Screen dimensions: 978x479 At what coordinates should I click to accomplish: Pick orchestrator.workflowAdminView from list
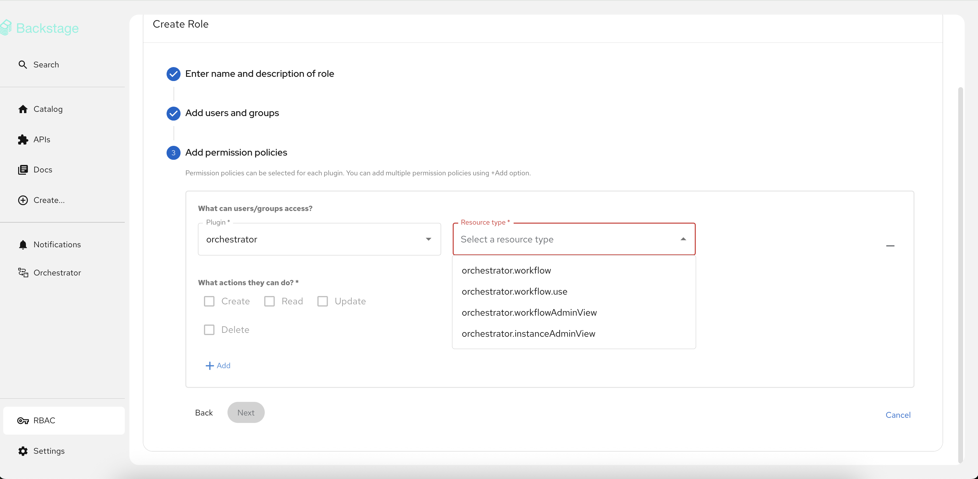529,313
